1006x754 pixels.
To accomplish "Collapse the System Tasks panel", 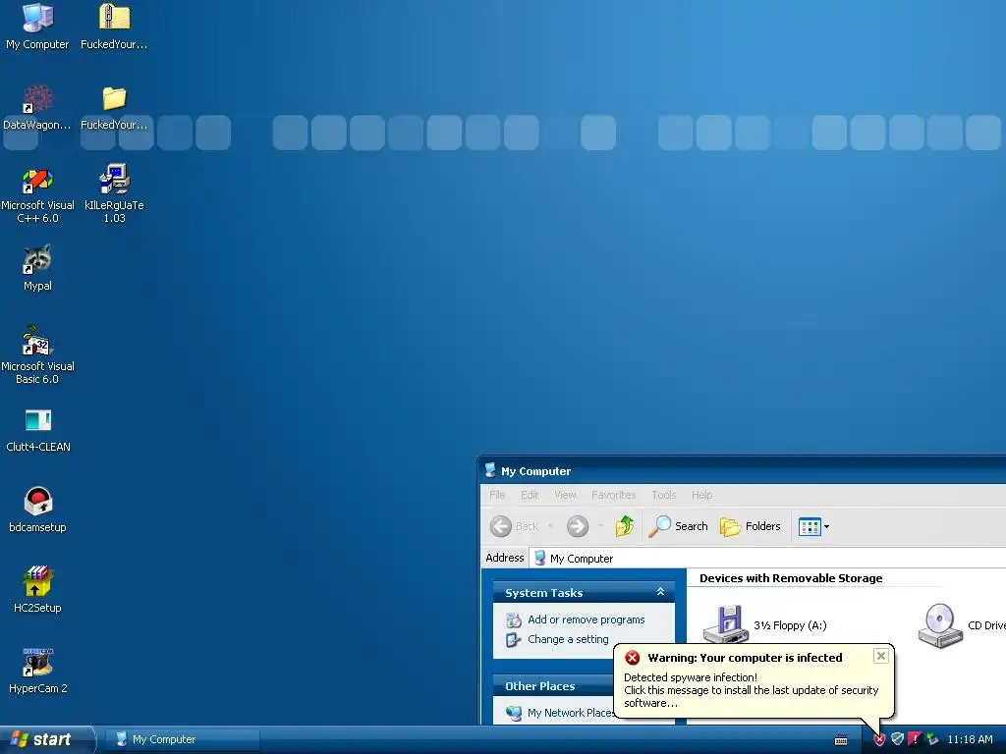I will pyautogui.click(x=660, y=592).
